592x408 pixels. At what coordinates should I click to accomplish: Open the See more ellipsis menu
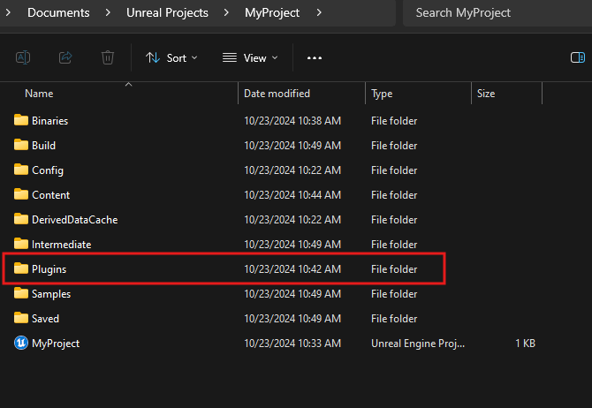pyautogui.click(x=315, y=57)
